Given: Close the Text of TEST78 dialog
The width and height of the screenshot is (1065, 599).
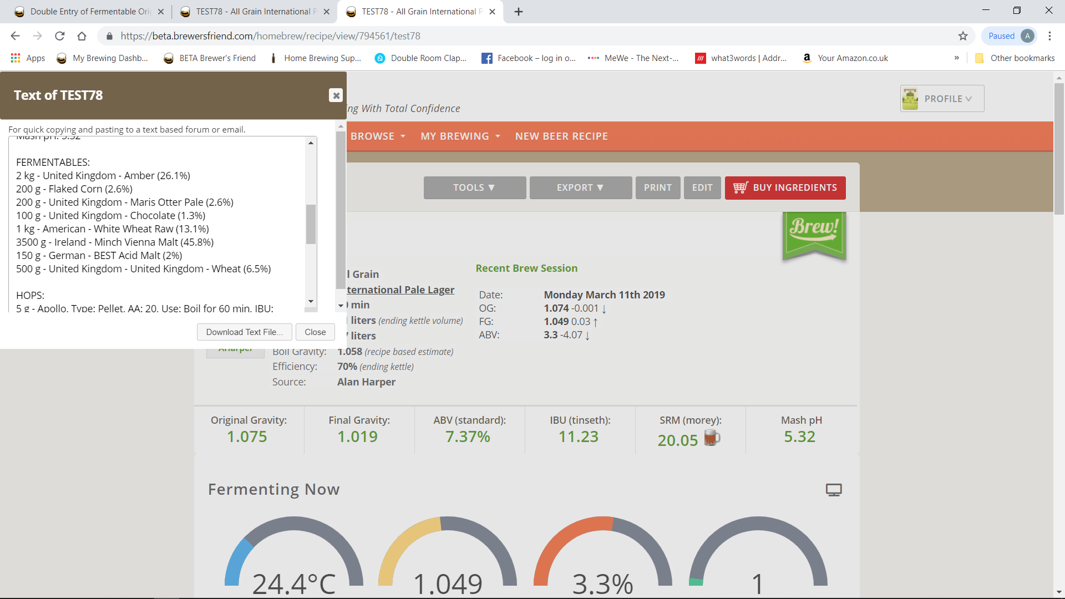Looking at the screenshot, I should pos(336,95).
